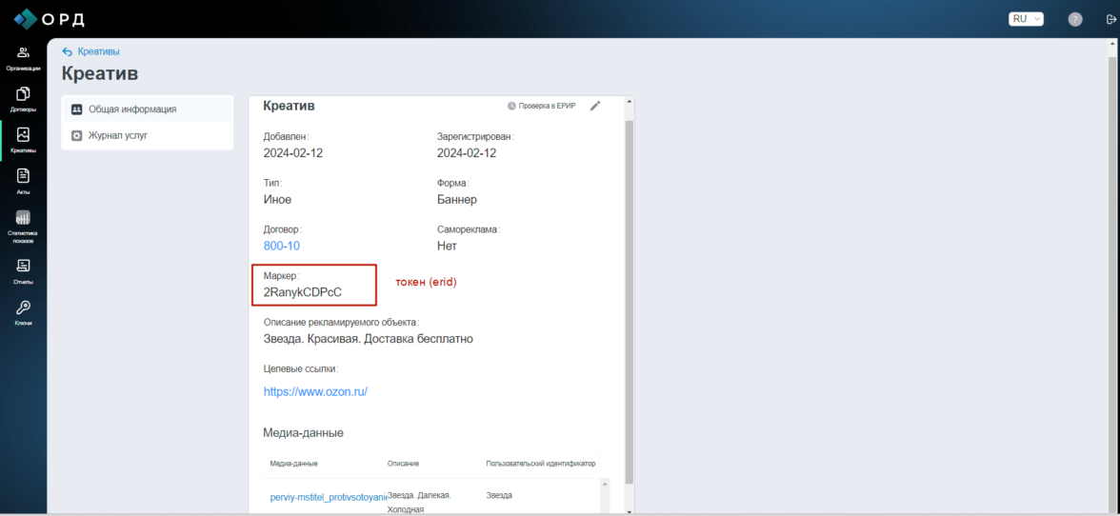
Task: Click the Медиа-данные column header
Action: click(293, 464)
